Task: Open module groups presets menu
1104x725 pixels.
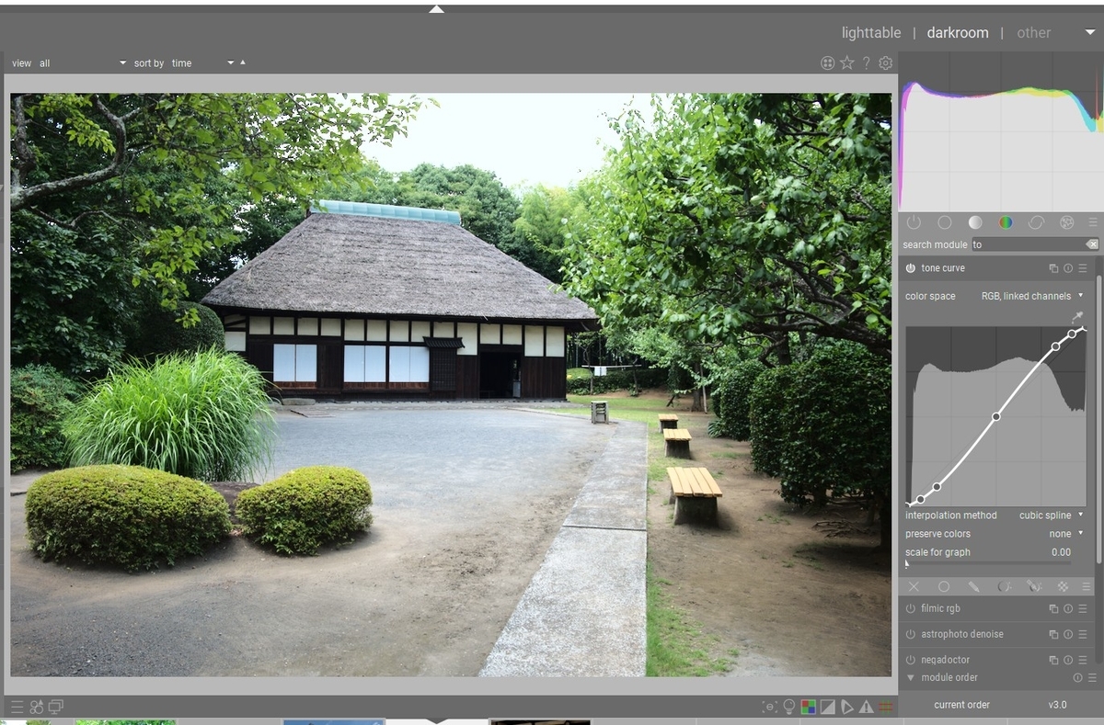Action: pyautogui.click(x=1093, y=222)
